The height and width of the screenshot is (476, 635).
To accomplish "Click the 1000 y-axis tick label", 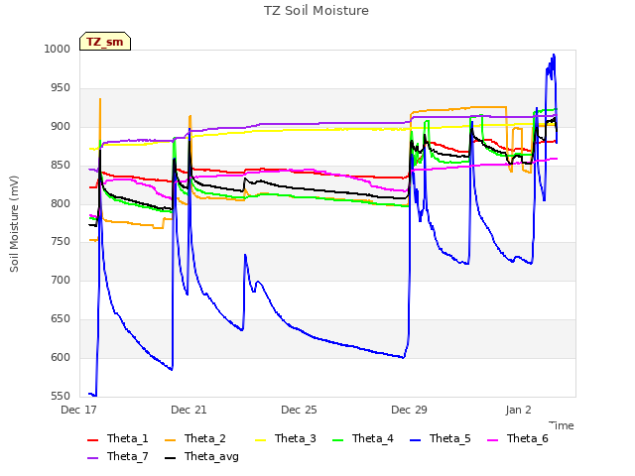I will coord(58,49).
